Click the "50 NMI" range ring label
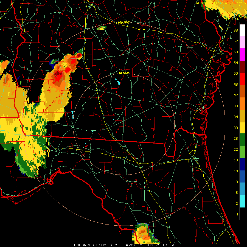 (x=123, y=73)
